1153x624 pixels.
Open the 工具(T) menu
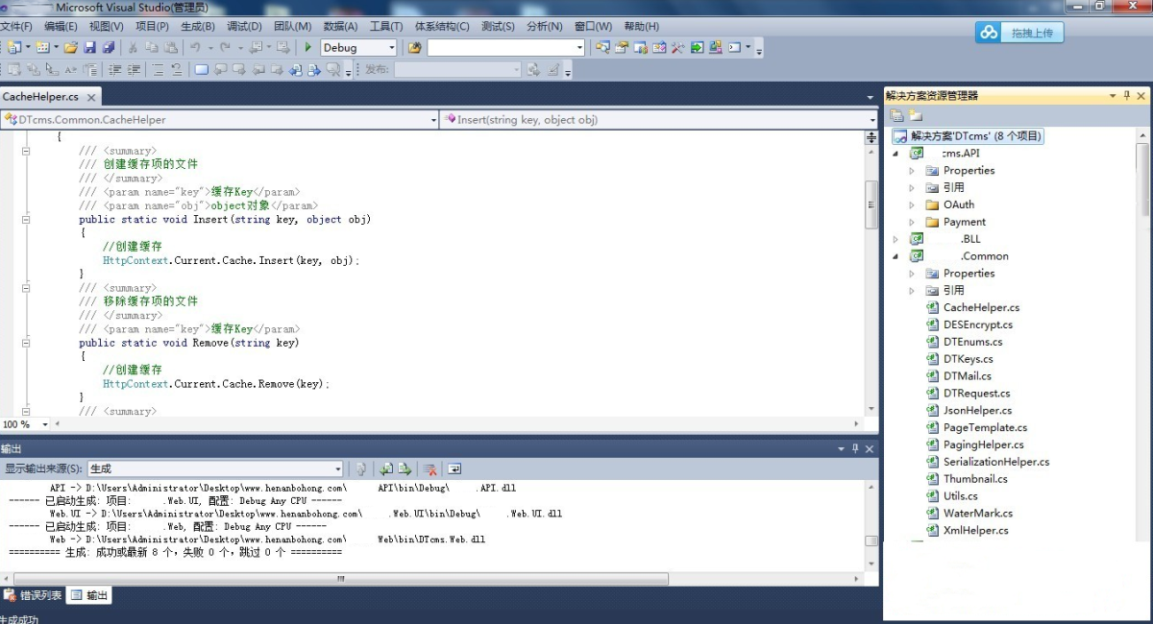pyautogui.click(x=386, y=26)
